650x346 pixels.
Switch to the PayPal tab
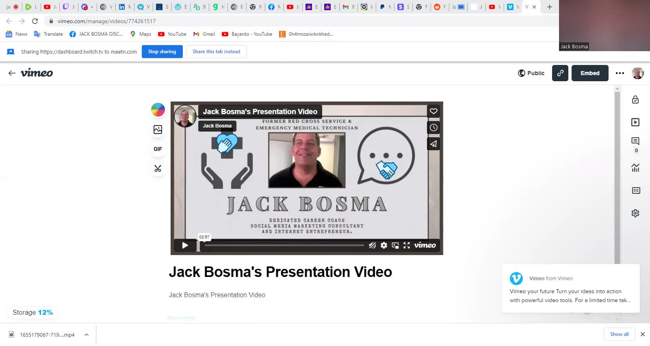point(386,7)
